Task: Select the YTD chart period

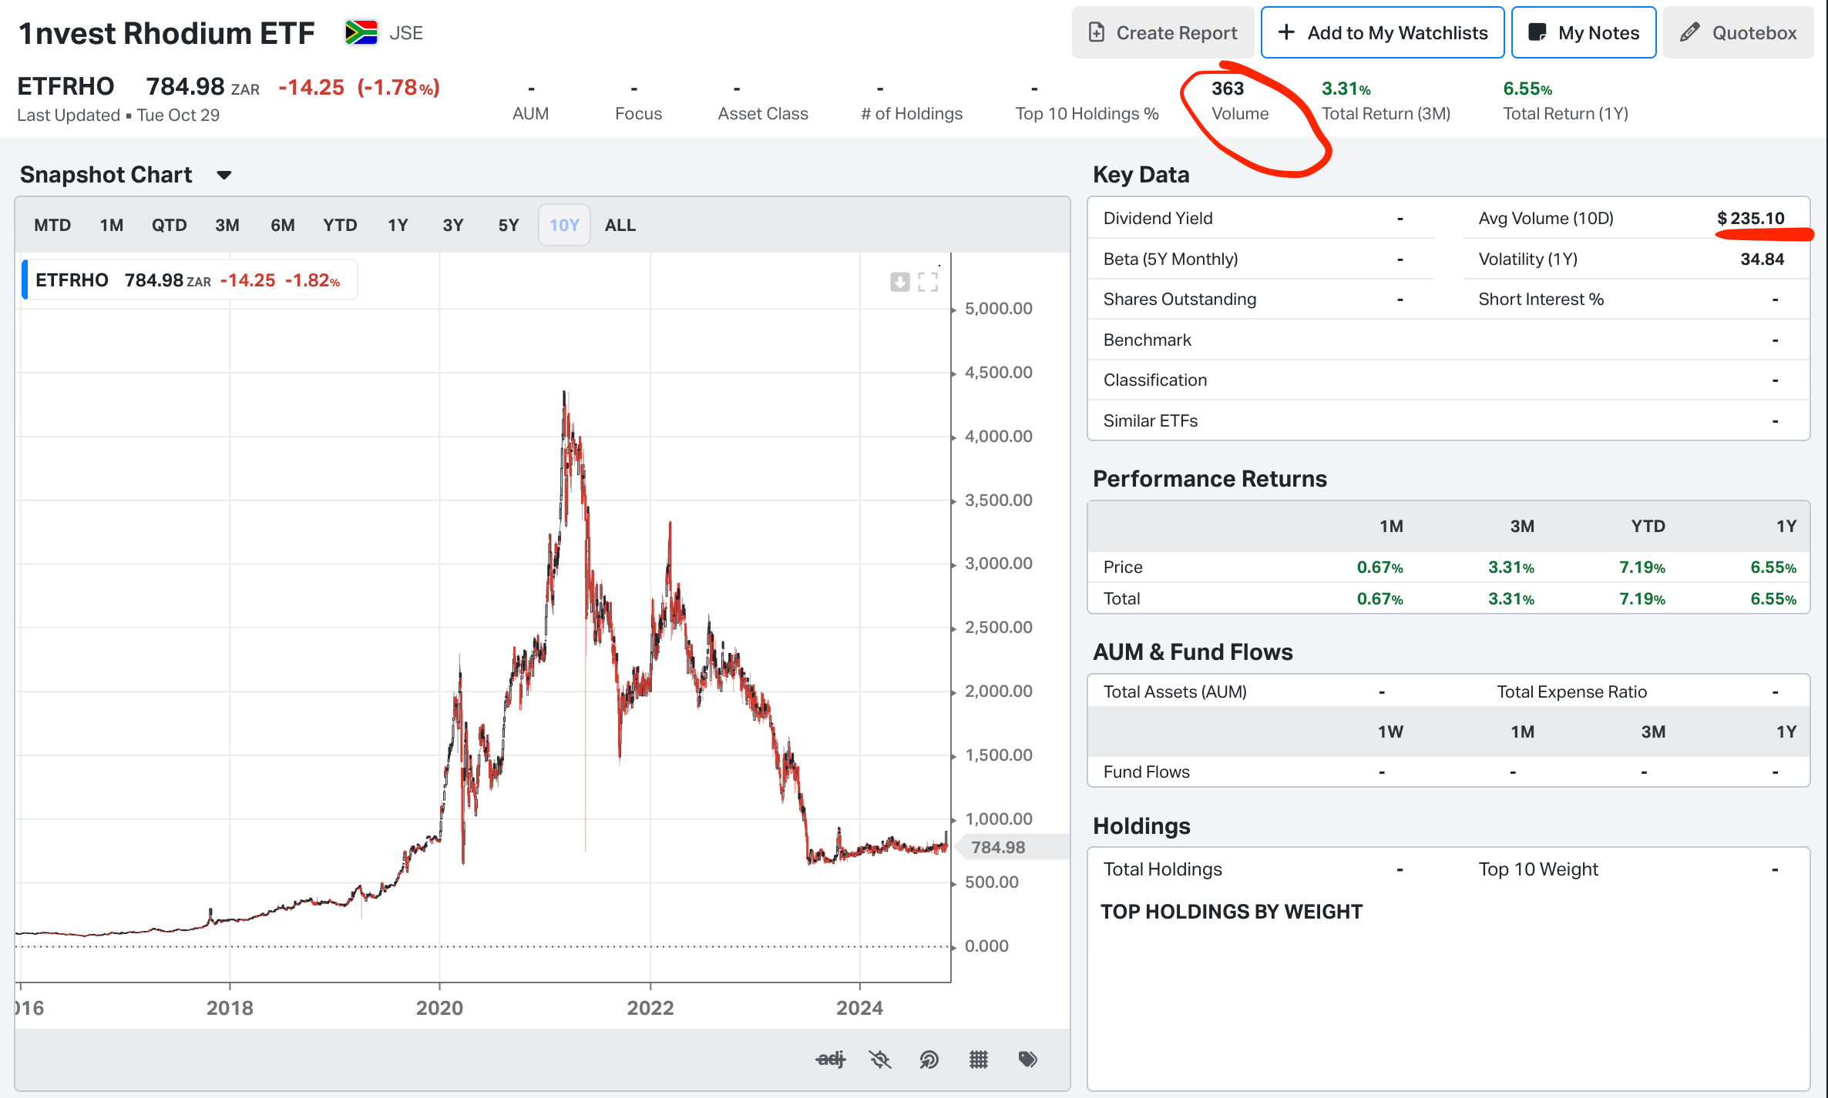Action: (340, 225)
